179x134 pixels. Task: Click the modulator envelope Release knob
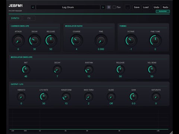(x=120, y=70)
